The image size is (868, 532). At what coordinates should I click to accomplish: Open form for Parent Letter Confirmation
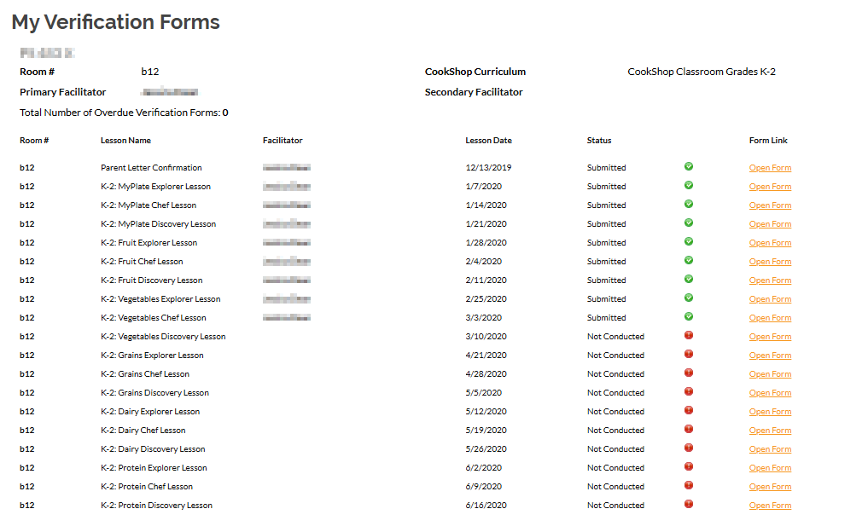coord(770,168)
